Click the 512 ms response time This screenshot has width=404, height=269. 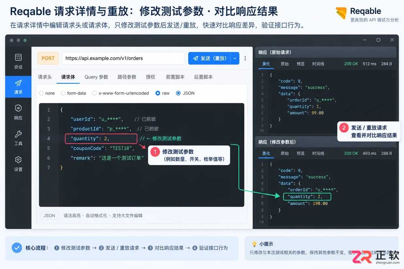tap(369, 64)
